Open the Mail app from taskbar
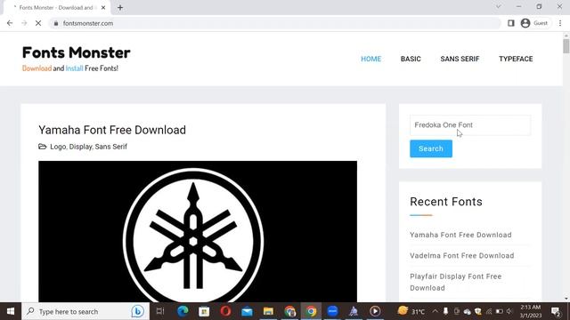570x320 pixels. click(x=247, y=311)
